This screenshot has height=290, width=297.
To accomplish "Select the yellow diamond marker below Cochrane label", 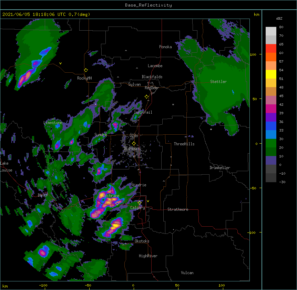I will (x=117, y=203).
